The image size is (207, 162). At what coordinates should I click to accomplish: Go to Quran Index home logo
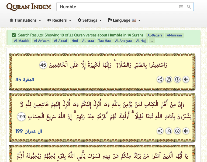point(29,7)
